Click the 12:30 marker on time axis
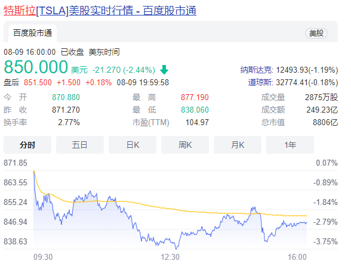351x264 pixels. point(170,257)
